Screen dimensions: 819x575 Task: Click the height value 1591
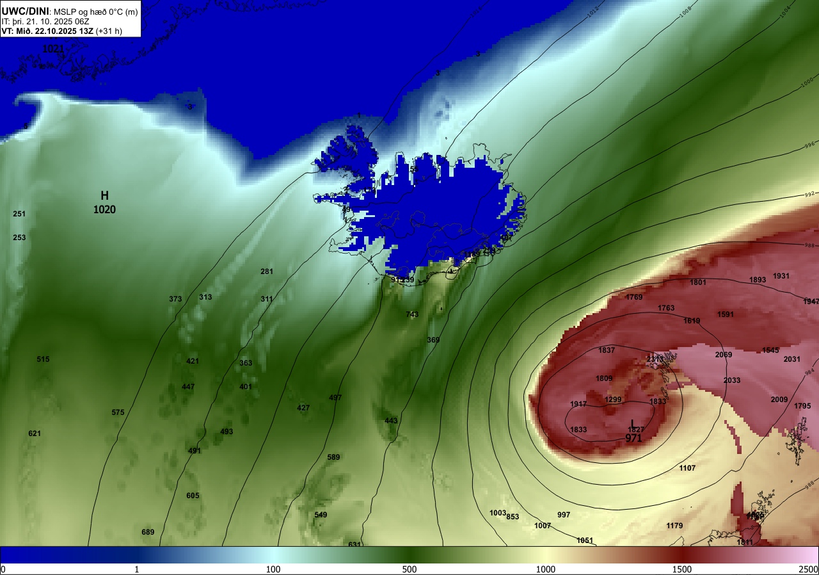tap(726, 314)
